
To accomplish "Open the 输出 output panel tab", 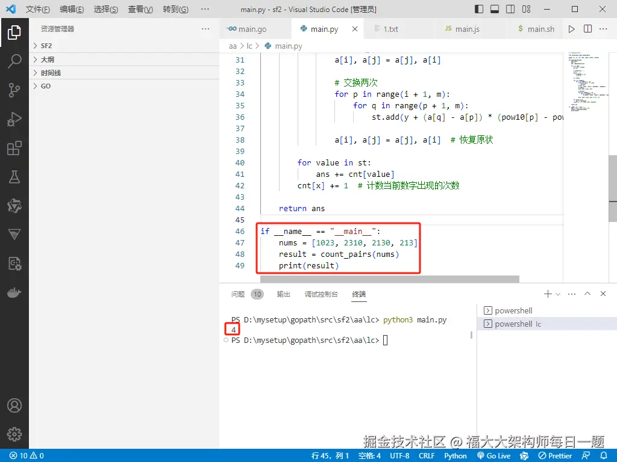I will pos(283,294).
